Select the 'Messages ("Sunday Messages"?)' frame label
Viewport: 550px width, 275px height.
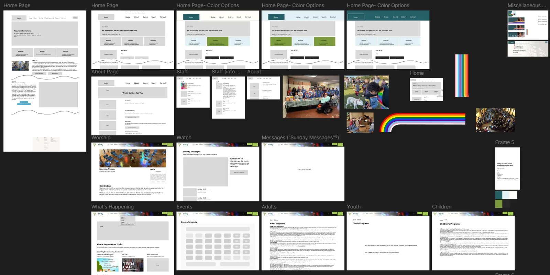click(300, 137)
